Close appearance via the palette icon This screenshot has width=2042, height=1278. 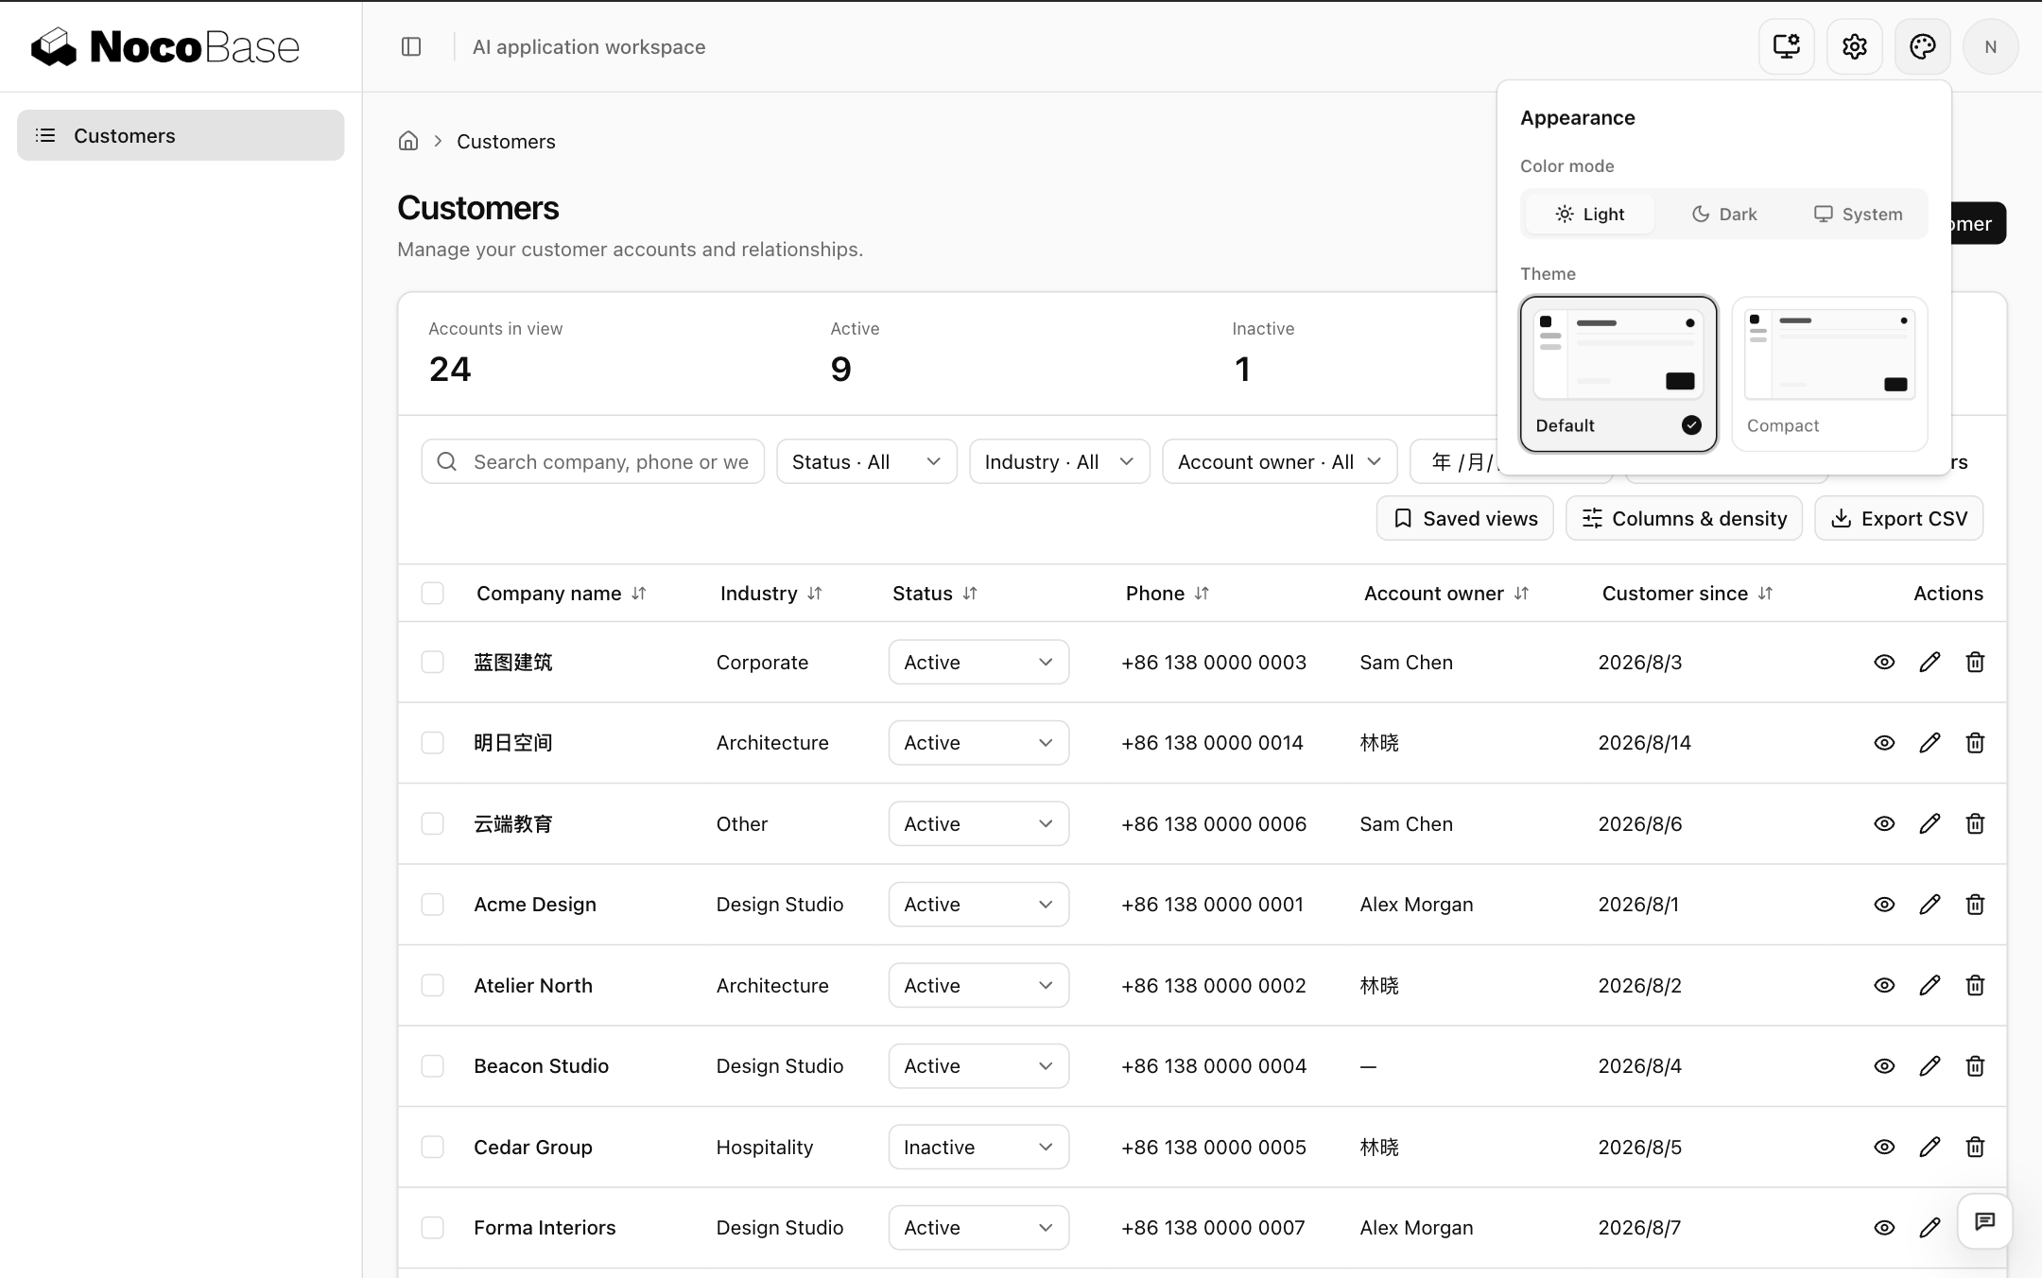tap(1922, 46)
